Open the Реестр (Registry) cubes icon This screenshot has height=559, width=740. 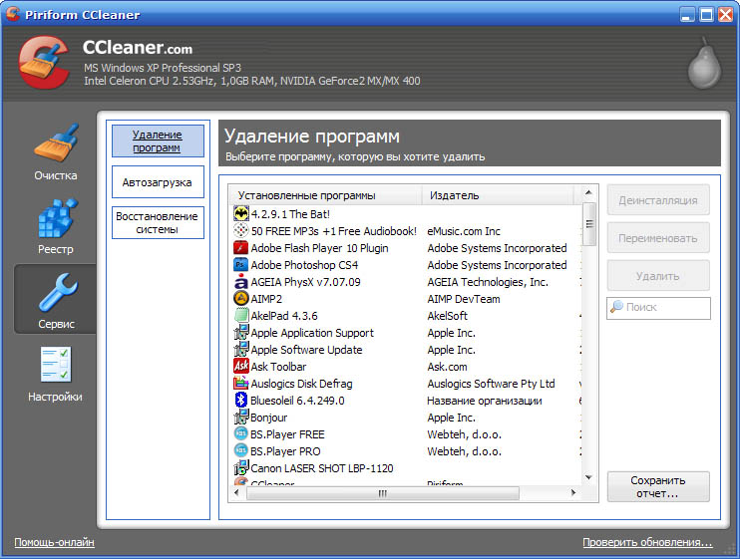click(55, 218)
